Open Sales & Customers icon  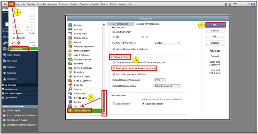70,81
